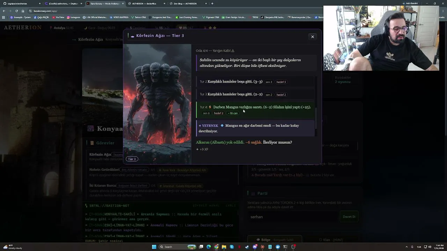Open File Explorer from the taskbar
Viewport: 447px width, 251px height.
(x=224, y=247)
